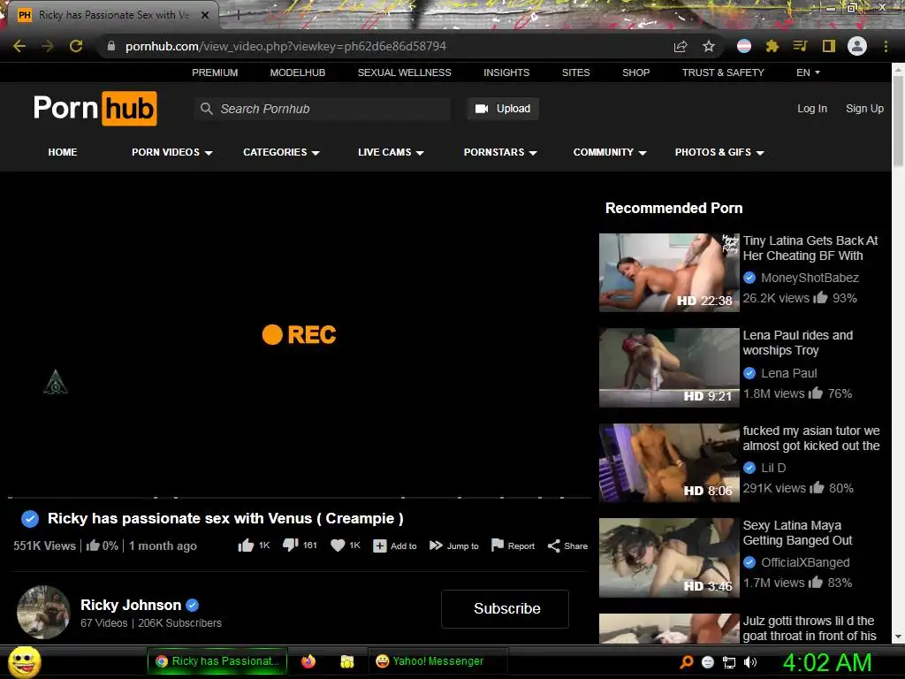The height and width of the screenshot is (679, 905).
Task: Open the recommended thumbnail lasting 9:21
Action: coord(669,368)
